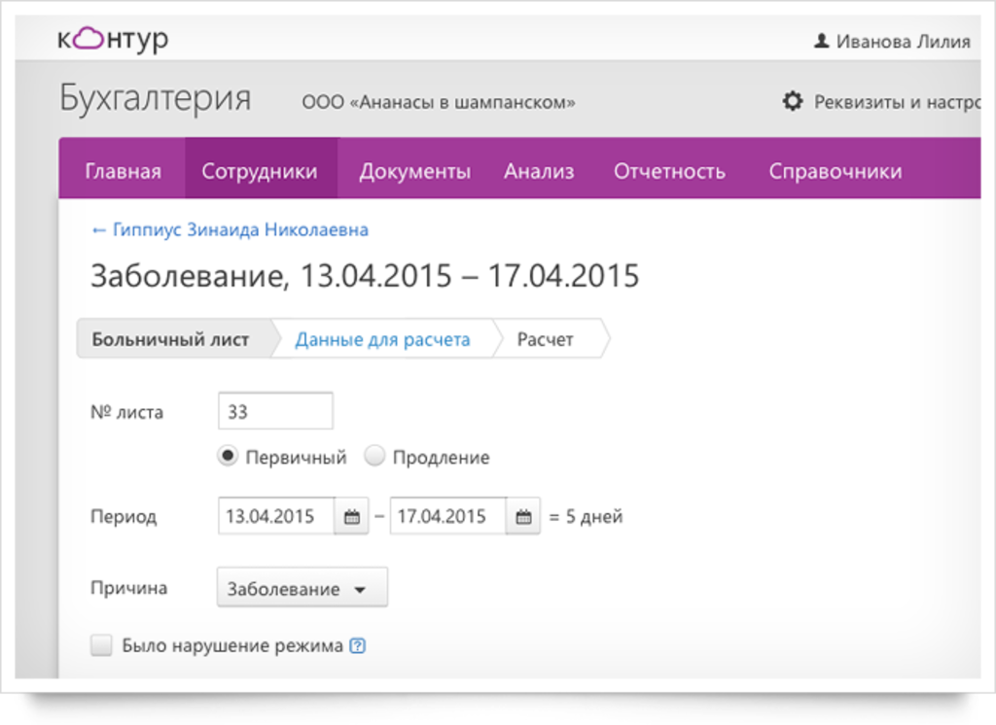Switch to the Данные для расчета step
Image resolution: width=996 pixels, height=725 pixels.
(382, 340)
